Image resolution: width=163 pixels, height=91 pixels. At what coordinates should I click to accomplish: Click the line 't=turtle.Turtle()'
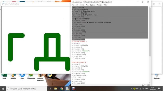coord(80,9)
